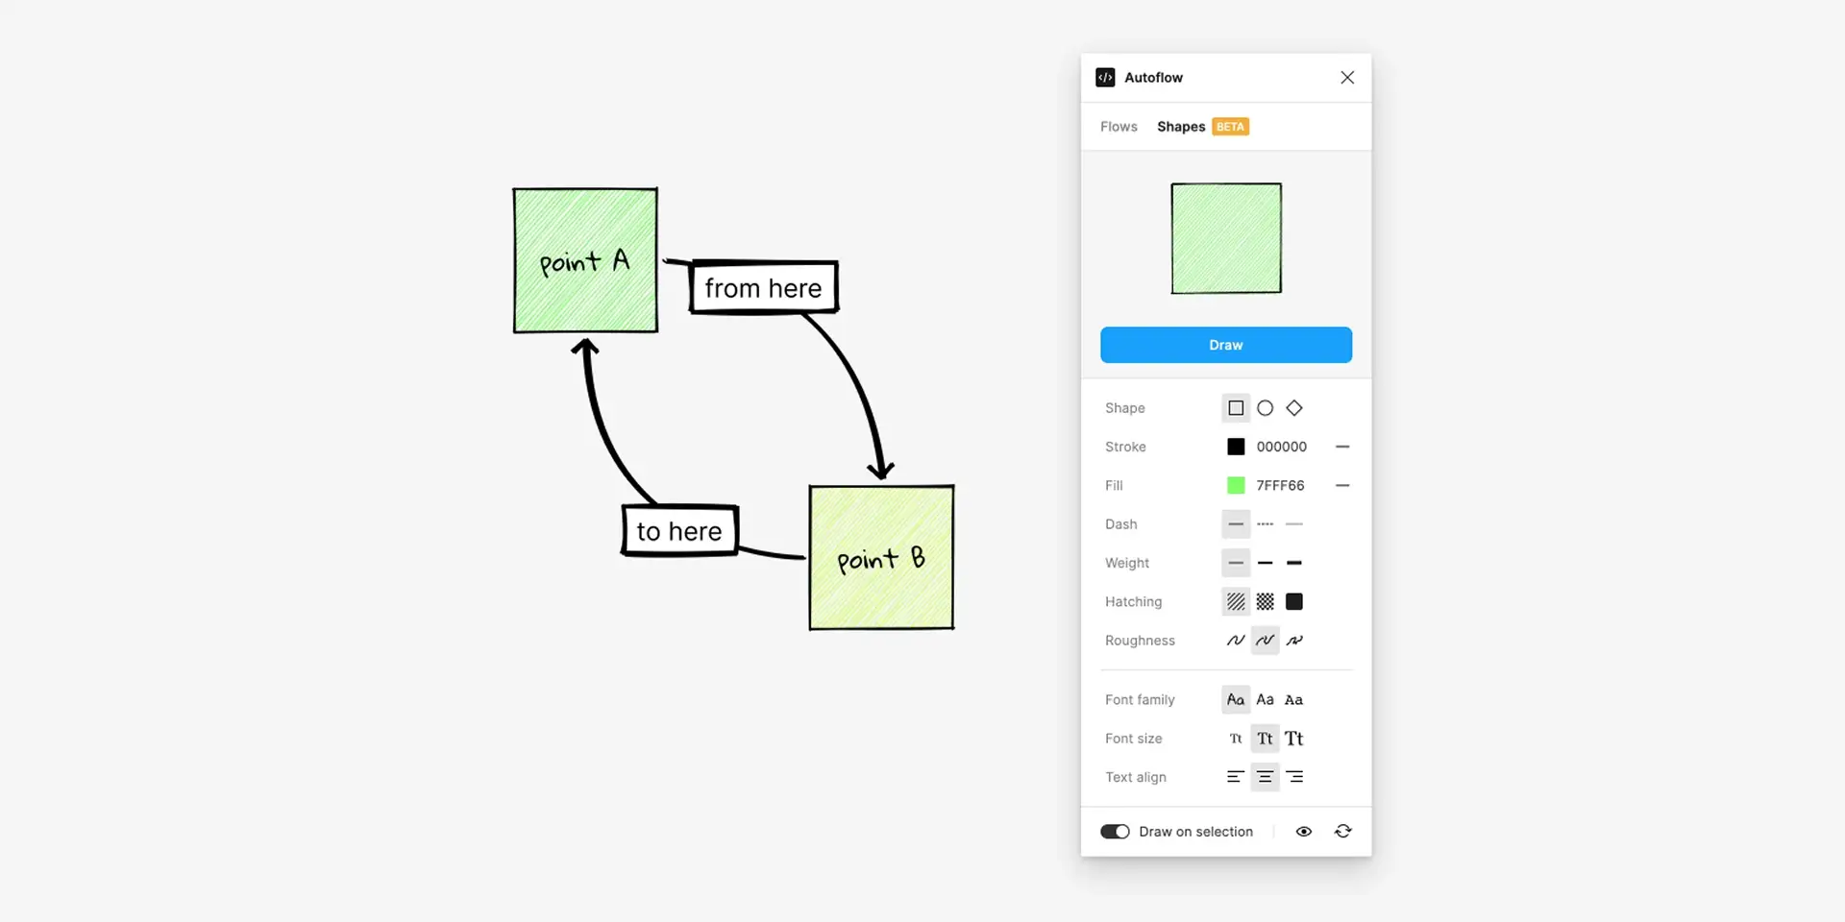Switch to the Shapes tab

pyautogui.click(x=1181, y=127)
